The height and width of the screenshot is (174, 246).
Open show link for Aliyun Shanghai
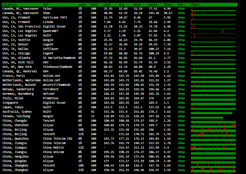[x=181, y=170]
